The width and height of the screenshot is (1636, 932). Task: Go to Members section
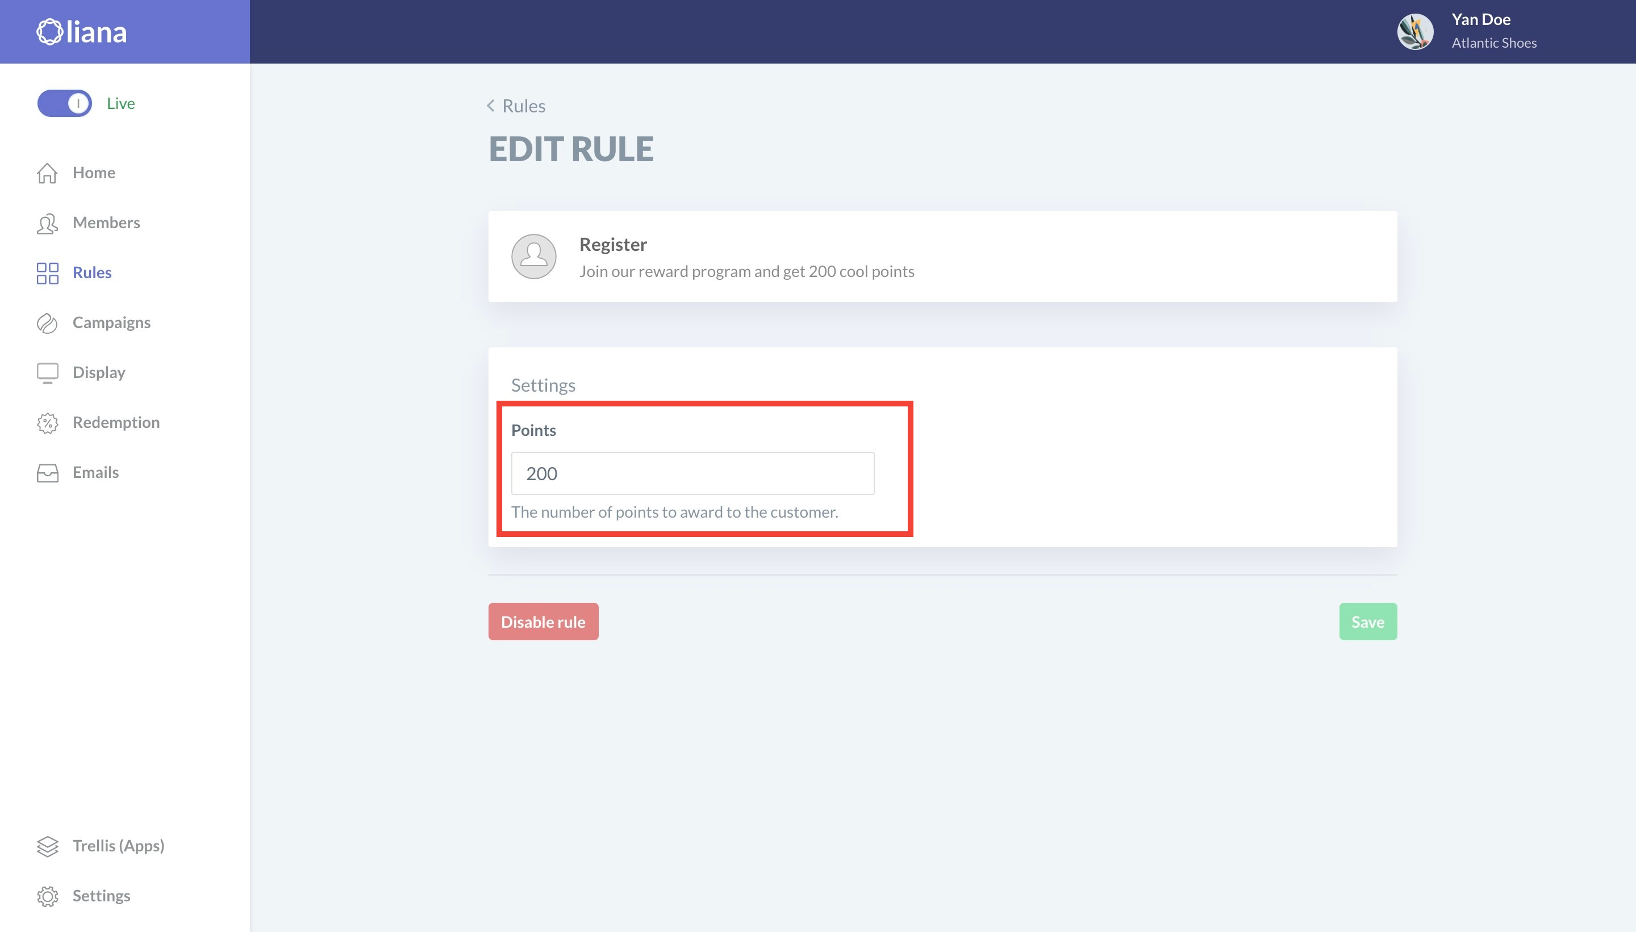tap(106, 222)
